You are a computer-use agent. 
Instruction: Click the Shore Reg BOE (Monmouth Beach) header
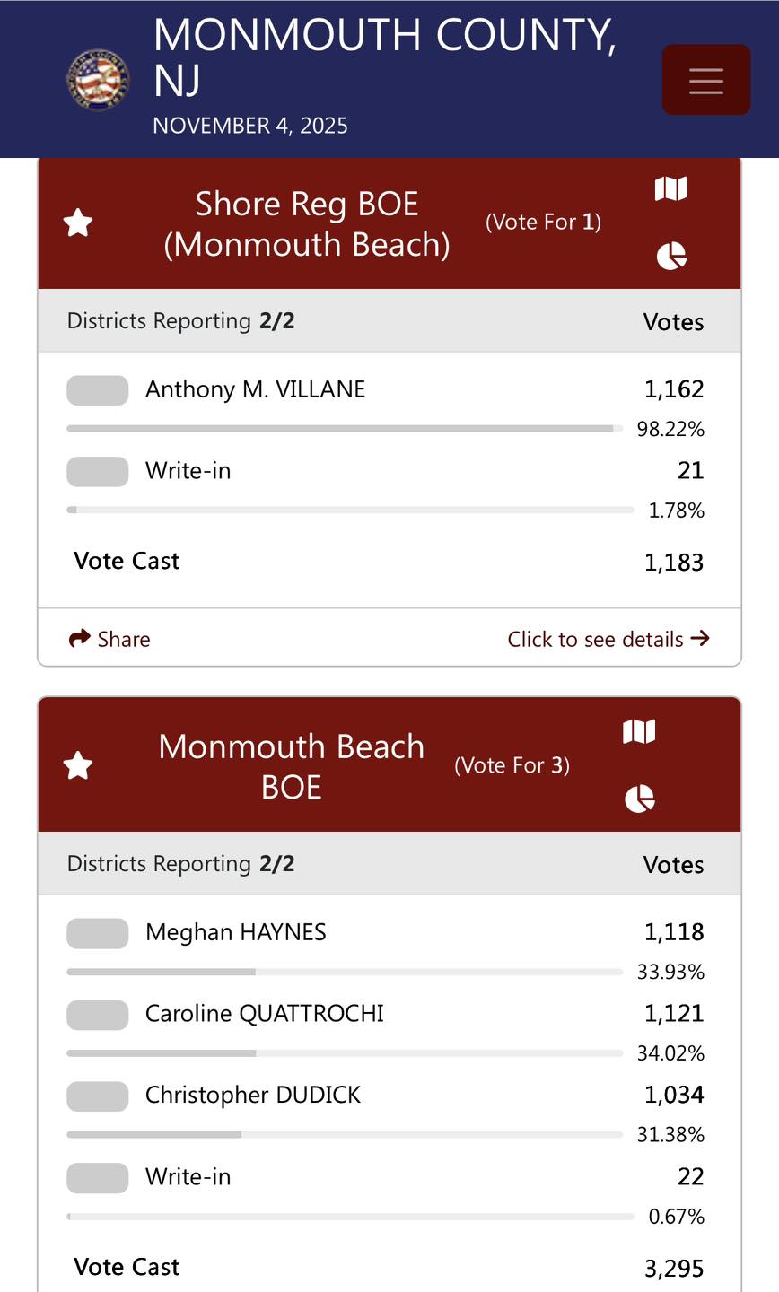307,223
